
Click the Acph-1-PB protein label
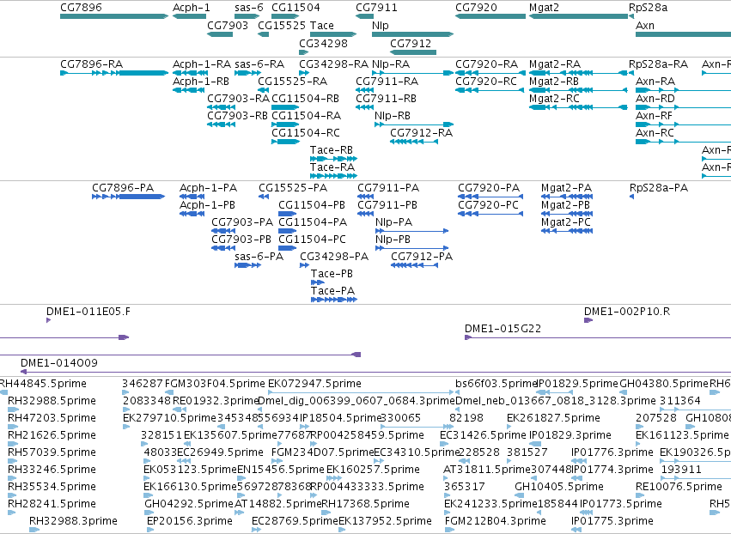208,205
